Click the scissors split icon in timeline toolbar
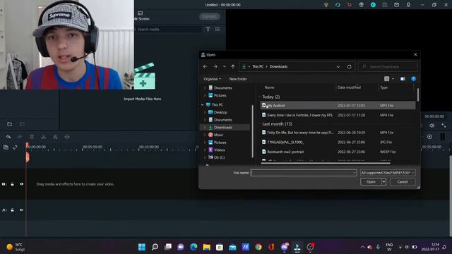Image resolution: width=452 pixels, height=254 pixels. (x=44, y=137)
